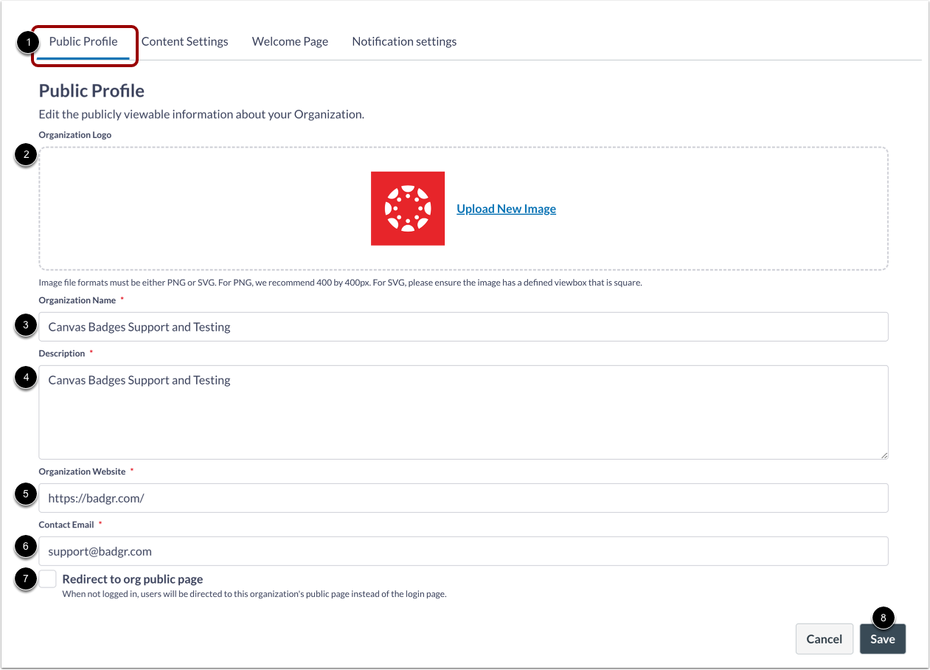Stay on the Public Profile tab
The height and width of the screenshot is (670, 930).
83,41
